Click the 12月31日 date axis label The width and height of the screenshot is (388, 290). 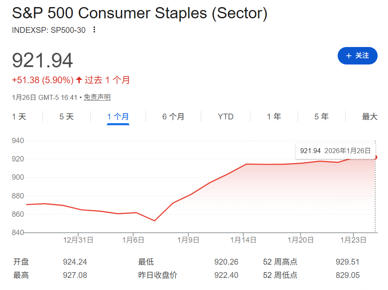click(x=78, y=240)
